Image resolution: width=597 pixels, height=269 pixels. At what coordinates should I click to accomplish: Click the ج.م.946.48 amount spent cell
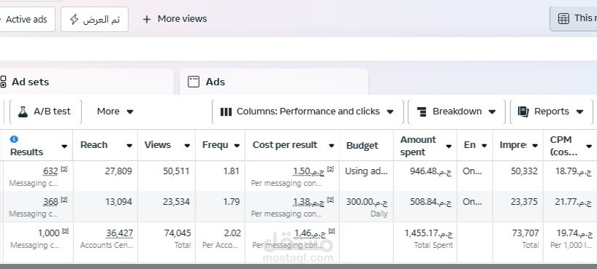[x=430, y=171]
